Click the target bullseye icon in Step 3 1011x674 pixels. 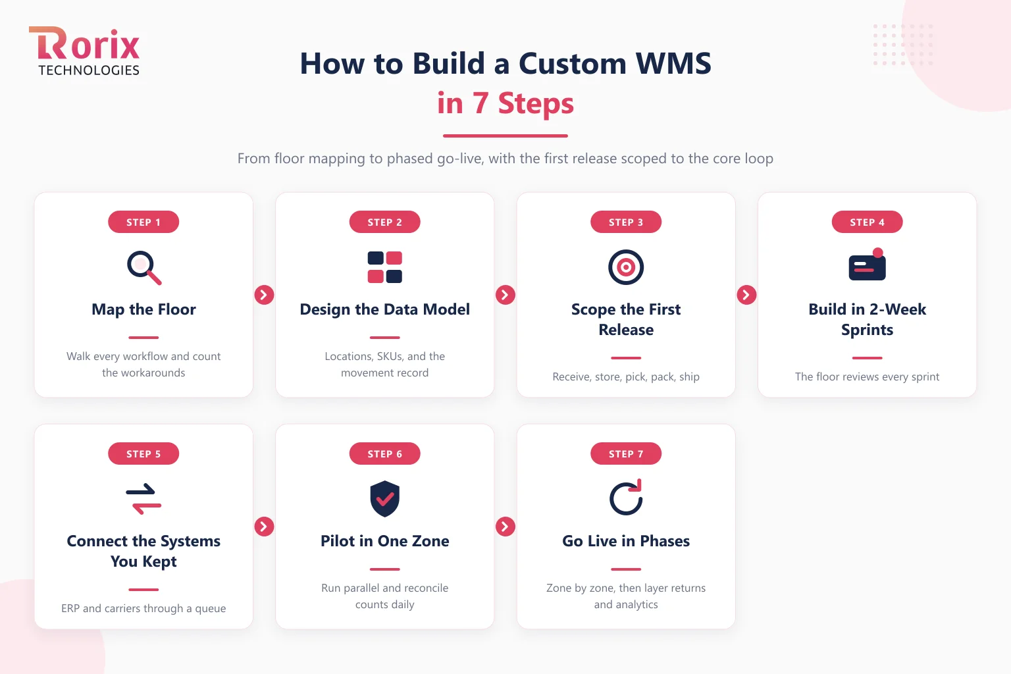[x=626, y=267]
